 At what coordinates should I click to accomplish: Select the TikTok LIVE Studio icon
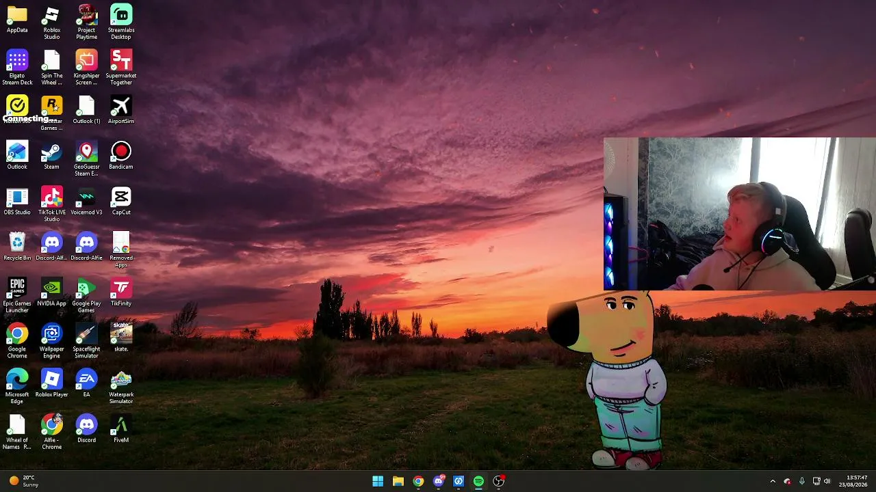coord(52,197)
